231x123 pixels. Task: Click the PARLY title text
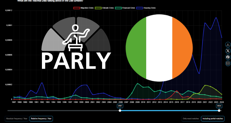[x=76, y=60]
